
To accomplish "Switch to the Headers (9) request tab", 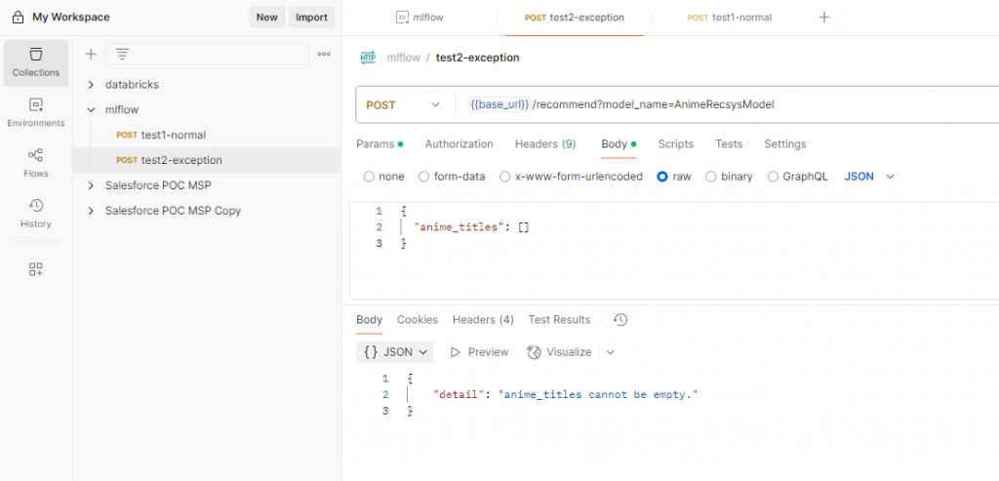I will click(544, 144).
